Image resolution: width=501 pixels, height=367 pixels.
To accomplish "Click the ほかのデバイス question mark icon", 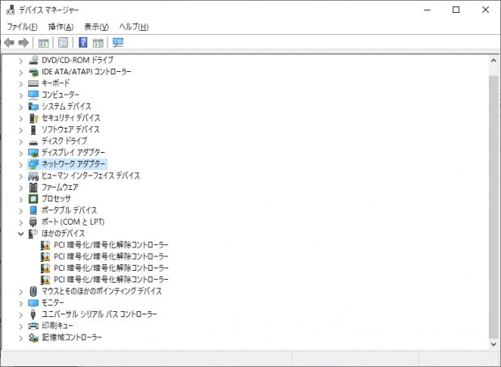I will click(33, 234).
